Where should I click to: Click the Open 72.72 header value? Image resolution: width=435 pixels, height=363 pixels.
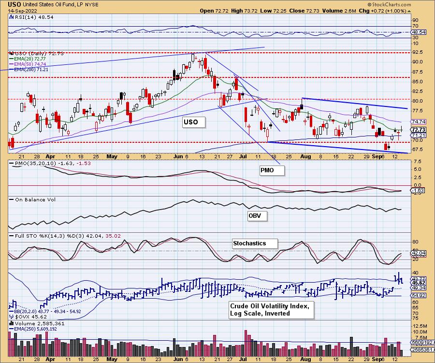[214, 11]
